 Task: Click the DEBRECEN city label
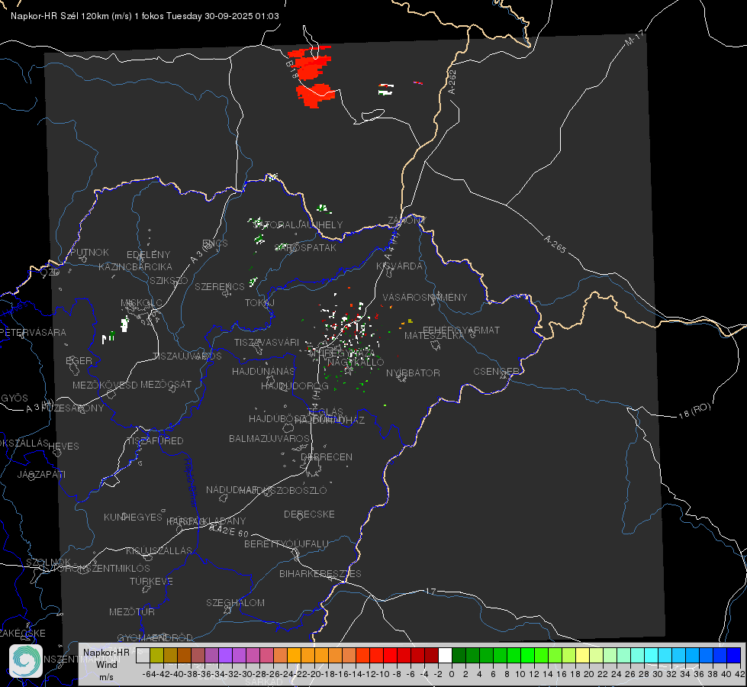point(327,456)
